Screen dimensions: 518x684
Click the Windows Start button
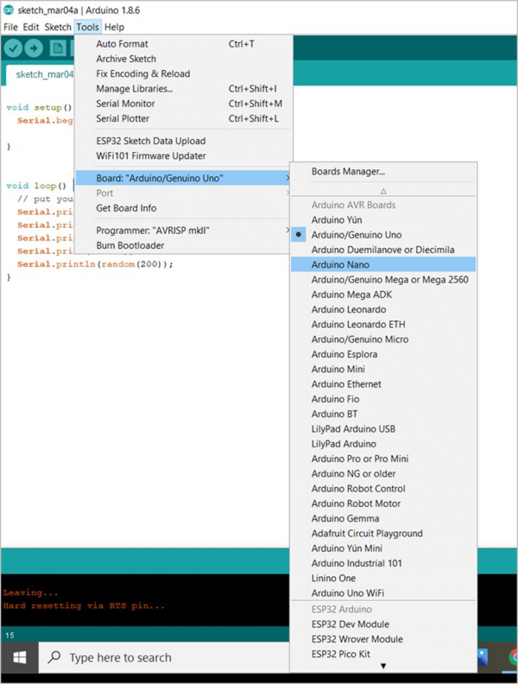20,657
